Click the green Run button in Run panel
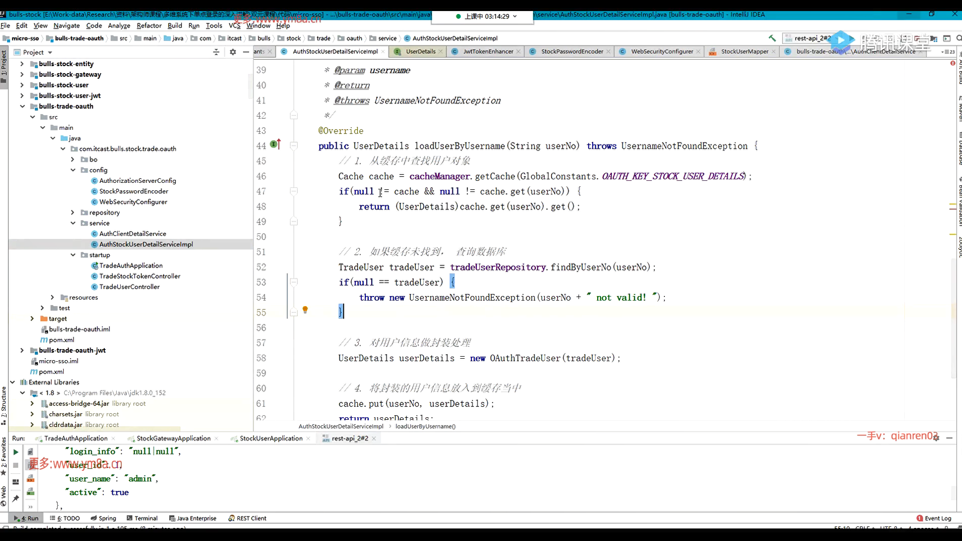This screenshot has width=962, height=541. point(16,452)
